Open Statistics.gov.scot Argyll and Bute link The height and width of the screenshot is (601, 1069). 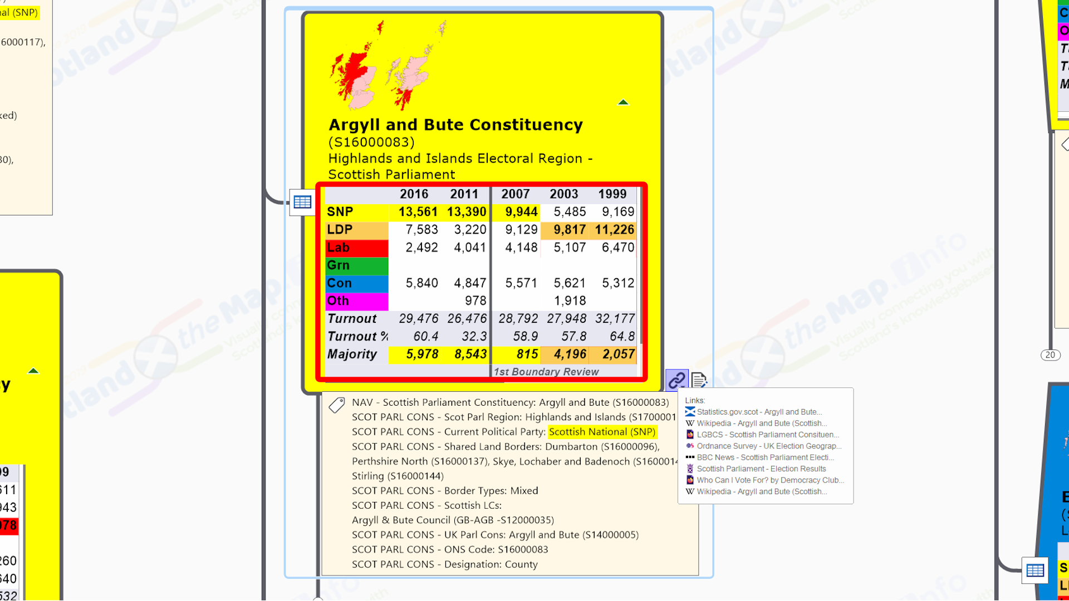coord(759,412)
